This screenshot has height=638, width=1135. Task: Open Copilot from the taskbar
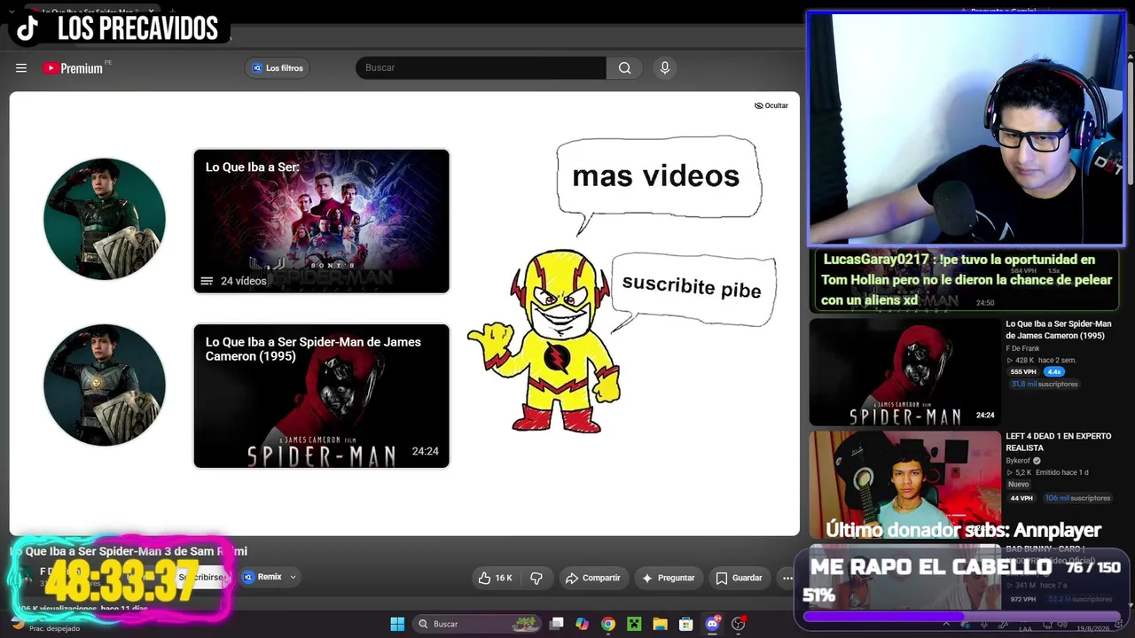pos(582,624)
